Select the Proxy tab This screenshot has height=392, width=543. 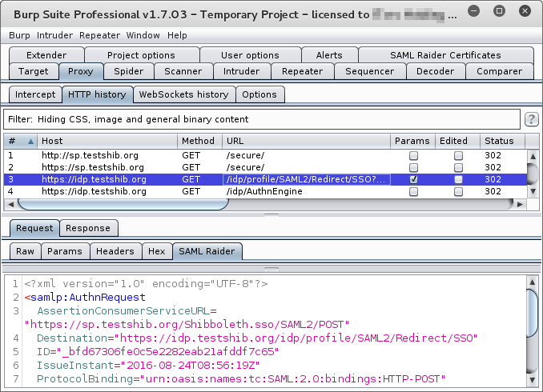tap(81, 71)
